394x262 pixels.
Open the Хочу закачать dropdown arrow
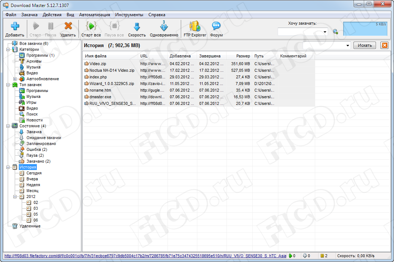(x=325, y=32)
